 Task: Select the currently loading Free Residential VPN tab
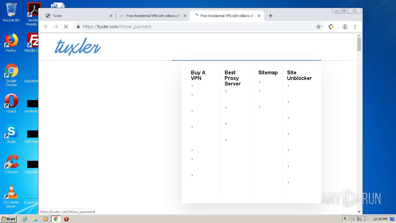click(227, 16)
